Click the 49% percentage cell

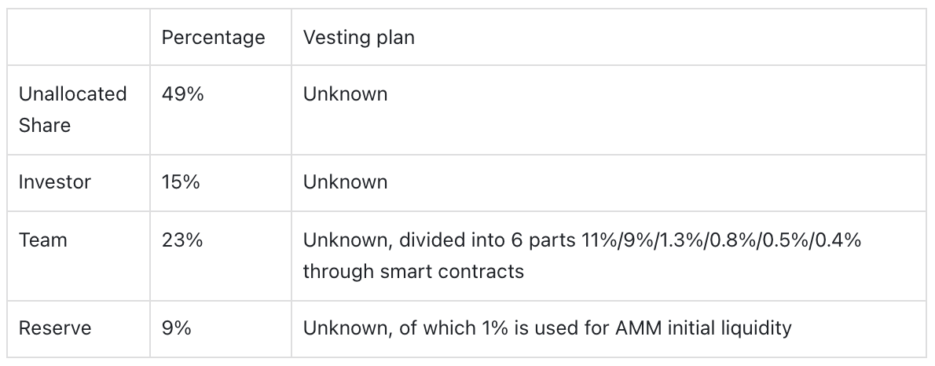pos(182,93)
